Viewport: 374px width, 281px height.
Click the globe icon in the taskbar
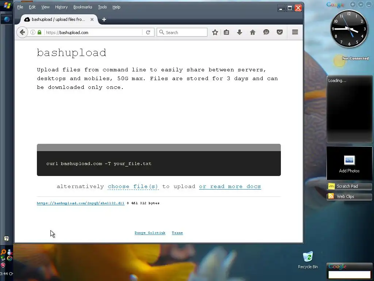7,19
